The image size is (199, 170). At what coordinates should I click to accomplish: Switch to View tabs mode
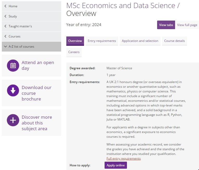[166, 25]
